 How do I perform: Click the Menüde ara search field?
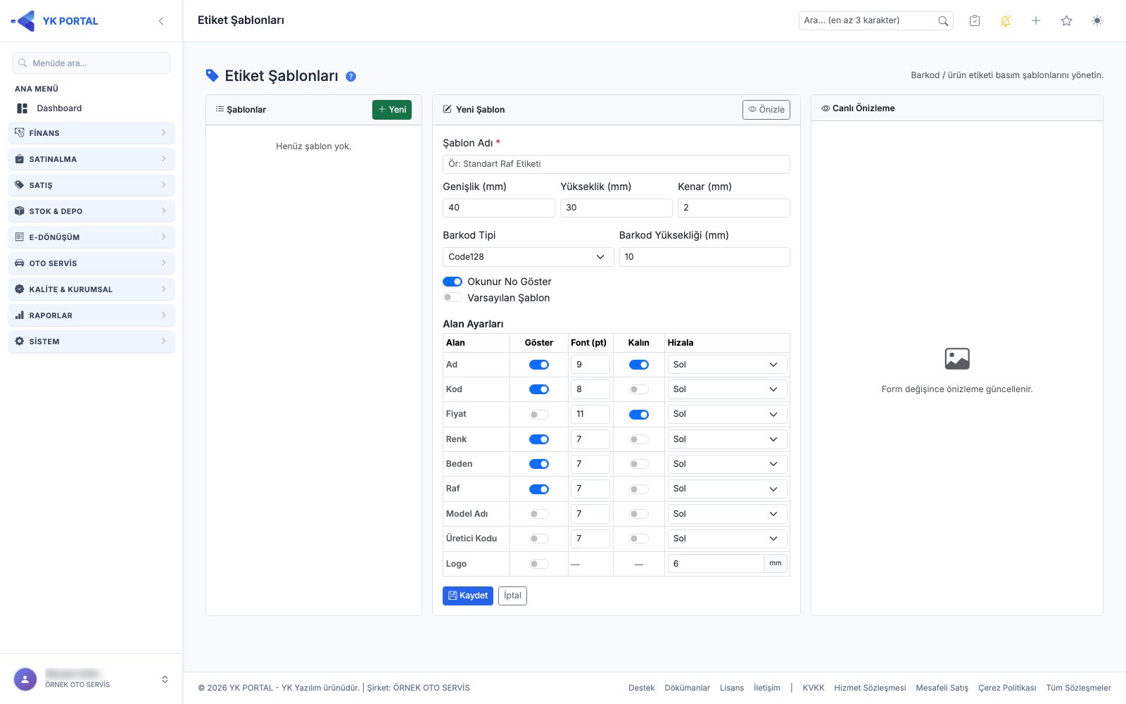(91, 63)
